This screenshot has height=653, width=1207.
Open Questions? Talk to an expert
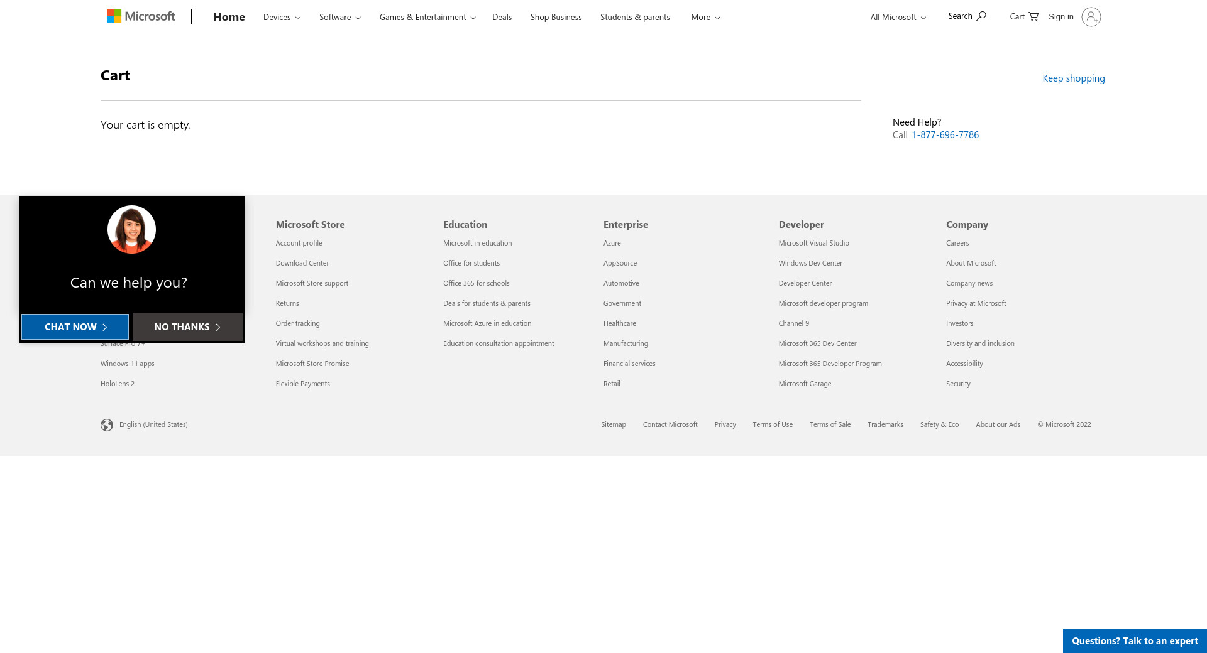(1135, 641)
